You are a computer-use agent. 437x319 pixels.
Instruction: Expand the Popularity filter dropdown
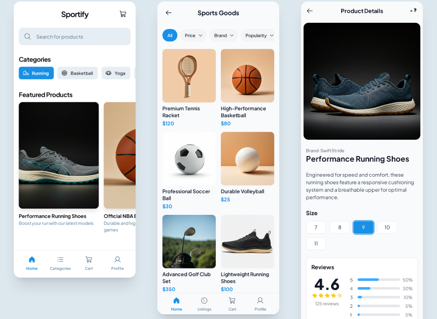coord(258,35)
